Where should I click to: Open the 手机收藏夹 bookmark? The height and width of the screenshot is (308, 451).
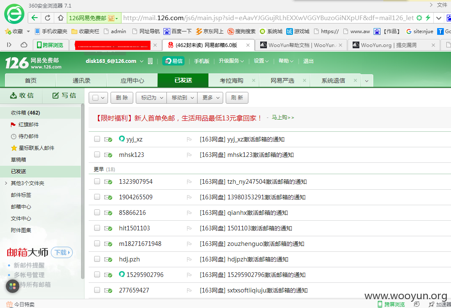click(51, 31)
